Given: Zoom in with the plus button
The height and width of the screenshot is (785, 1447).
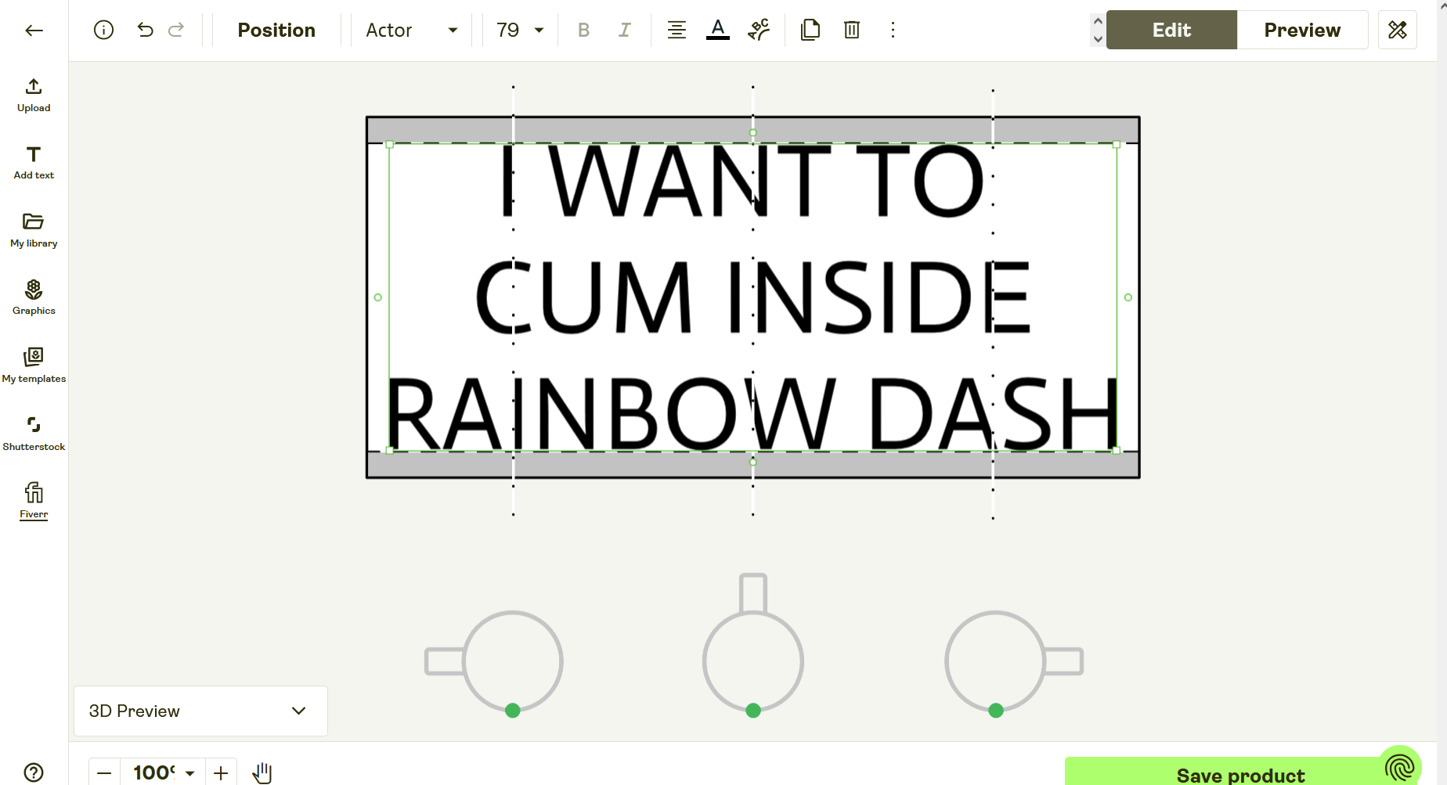Looking at the screenshot, I should [x=221, y=773].
